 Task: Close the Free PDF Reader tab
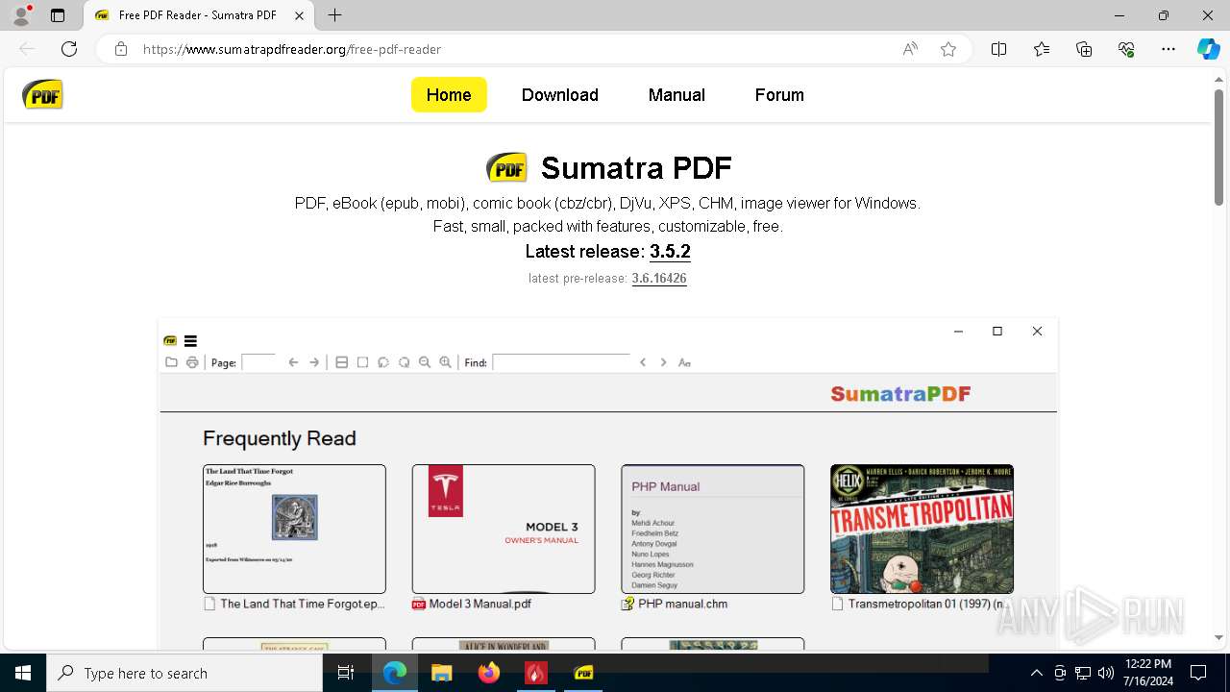pyautogui.click(x=299, y=15)
